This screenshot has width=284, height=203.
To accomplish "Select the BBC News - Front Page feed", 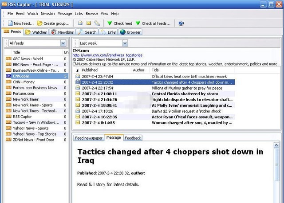I will (35, 65).
